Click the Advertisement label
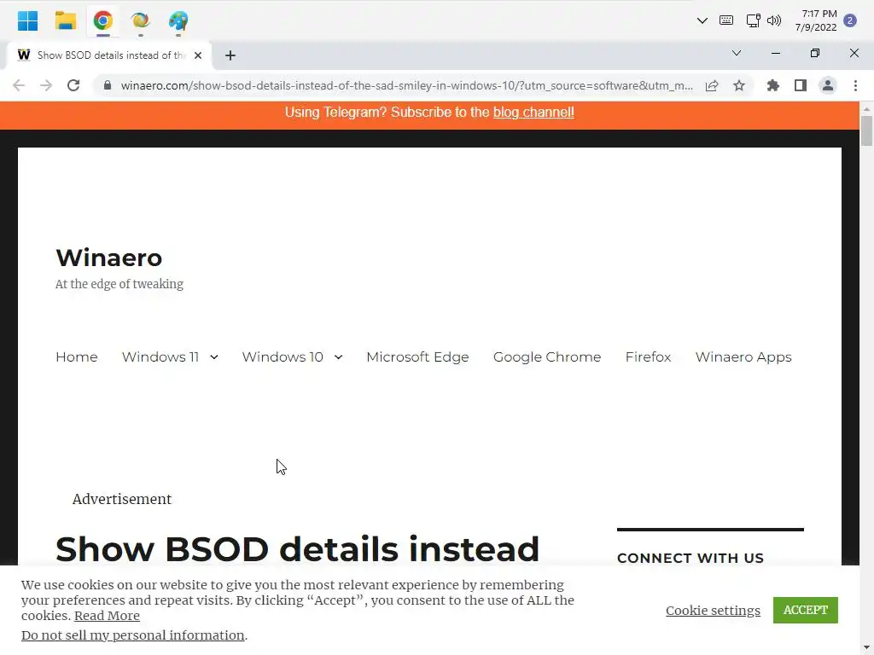 click(x=122, y=499)
